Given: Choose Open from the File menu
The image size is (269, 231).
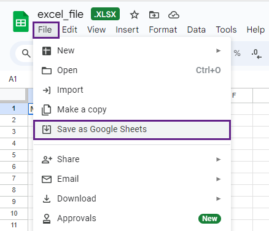Looking at the screenshot, I should pos(132,70).
